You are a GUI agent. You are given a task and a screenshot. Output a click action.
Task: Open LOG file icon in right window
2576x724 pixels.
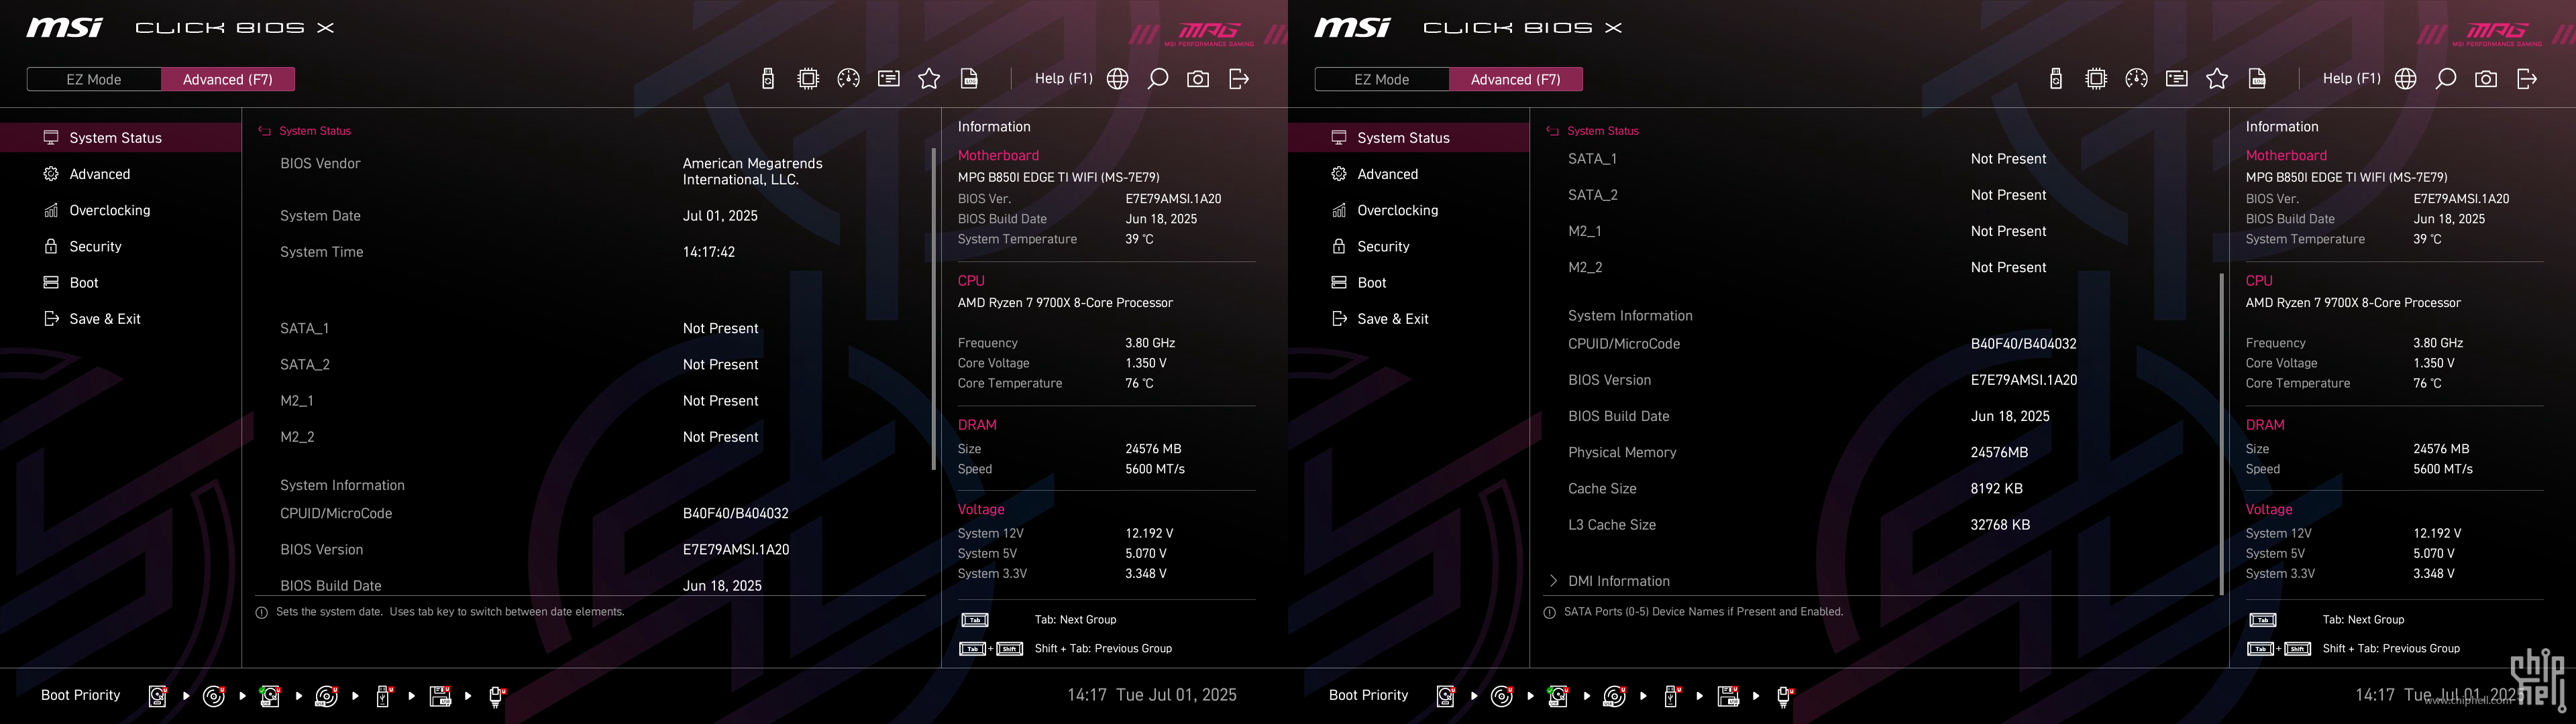click(2257, 79)
